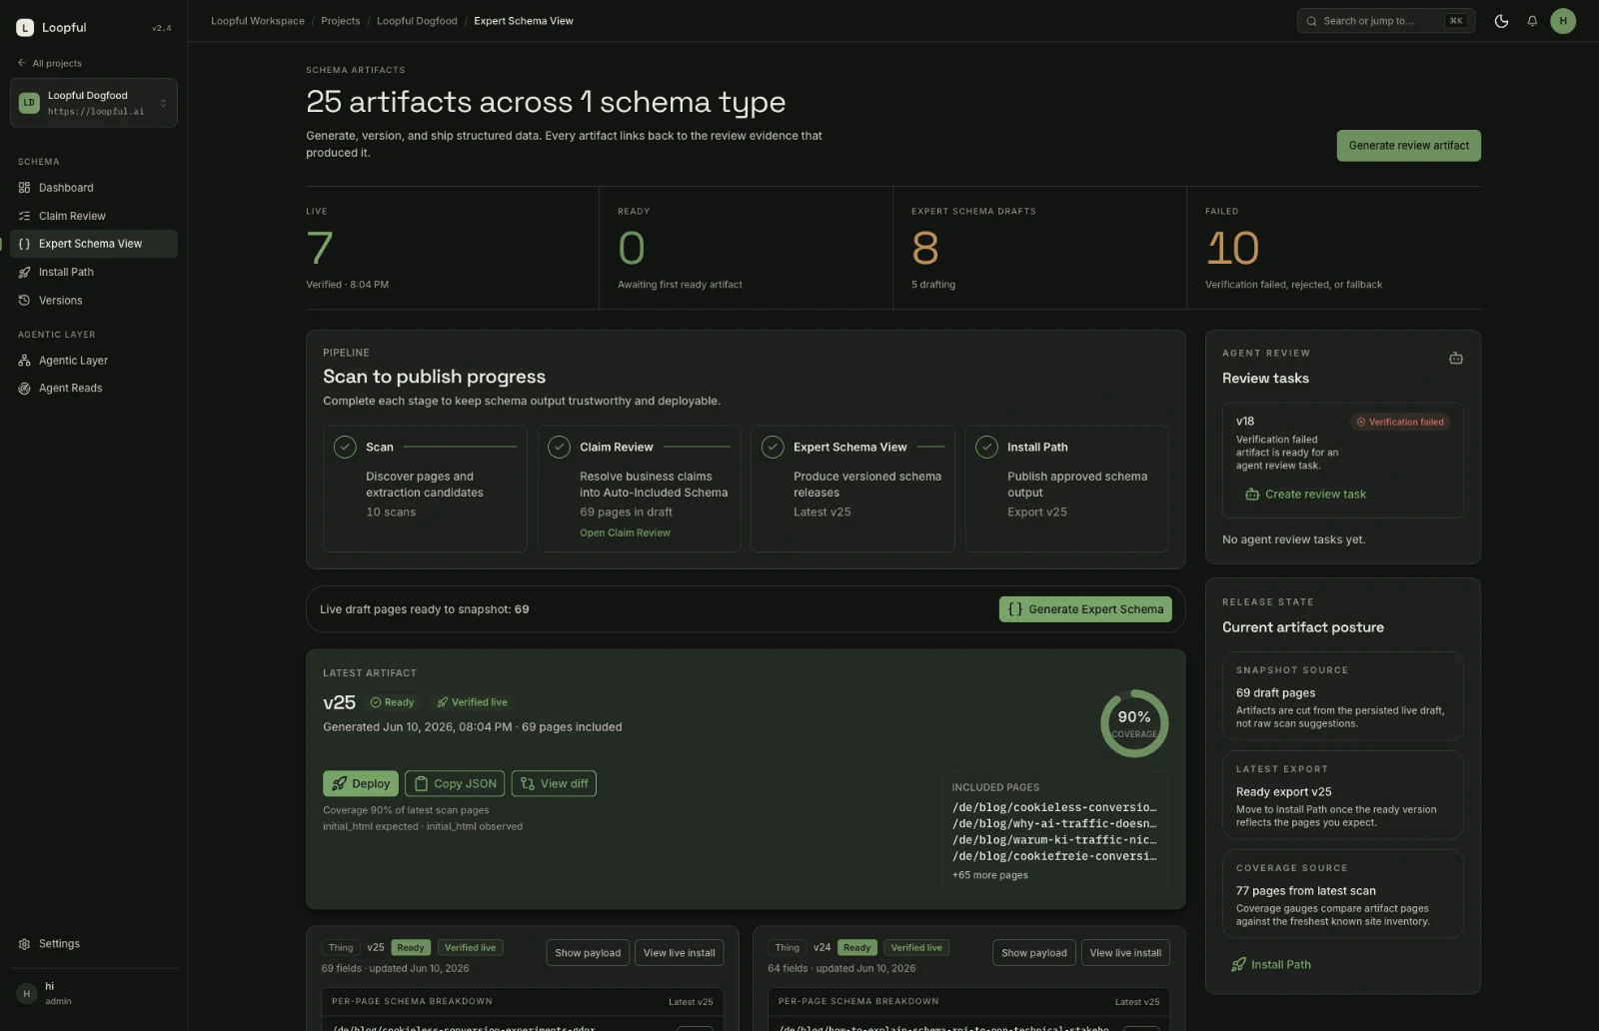Expand the Loopful Dogfood project switcher

click(94, 103)
